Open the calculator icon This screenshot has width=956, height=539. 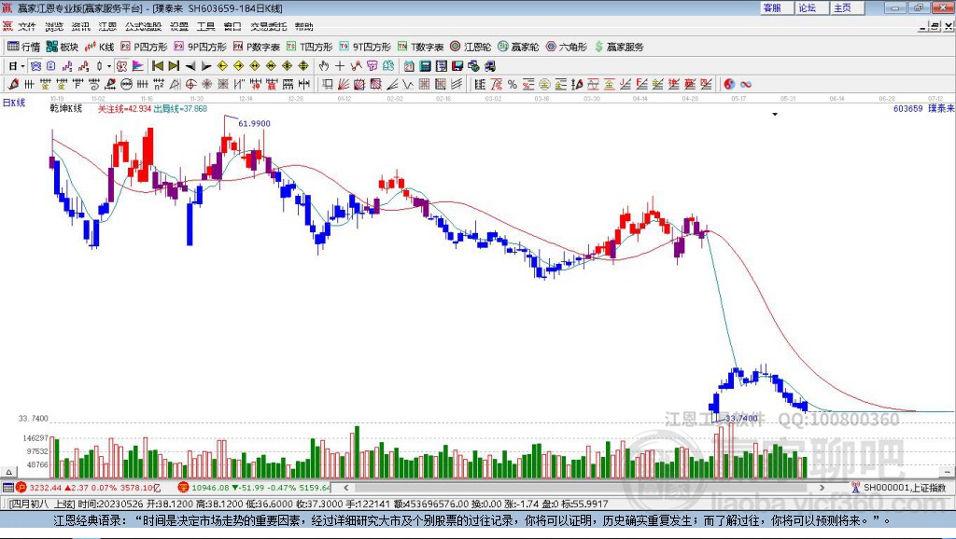coord(426,66)
